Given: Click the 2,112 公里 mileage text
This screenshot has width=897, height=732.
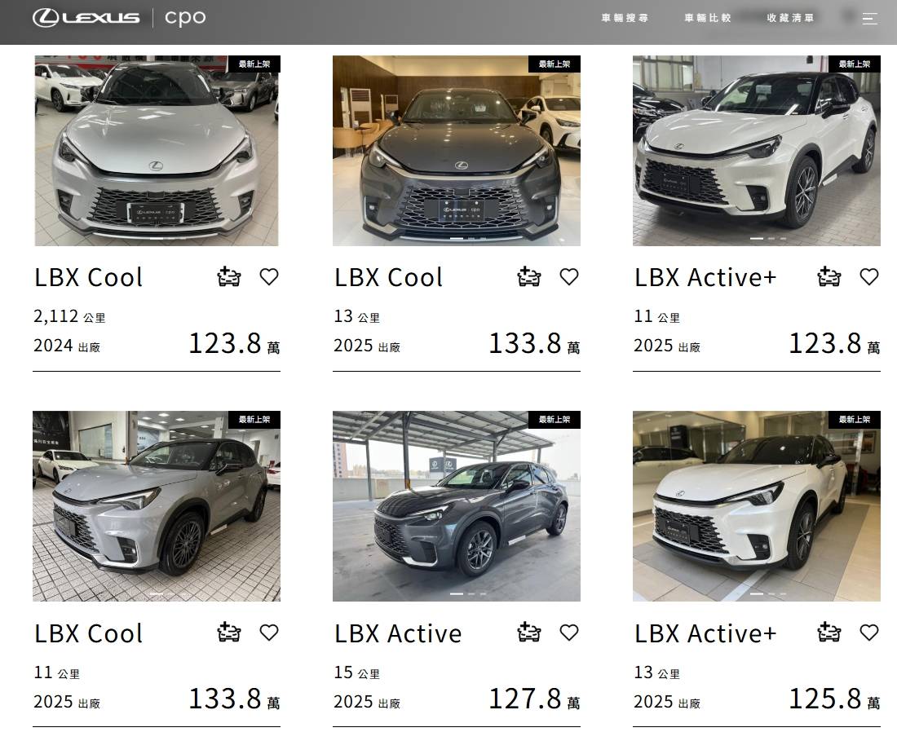Looking at the screenshot, I should point(70,316).
